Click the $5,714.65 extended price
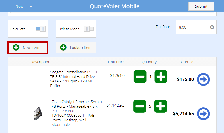The image size is (224, 133). click(x=183, y=114)
